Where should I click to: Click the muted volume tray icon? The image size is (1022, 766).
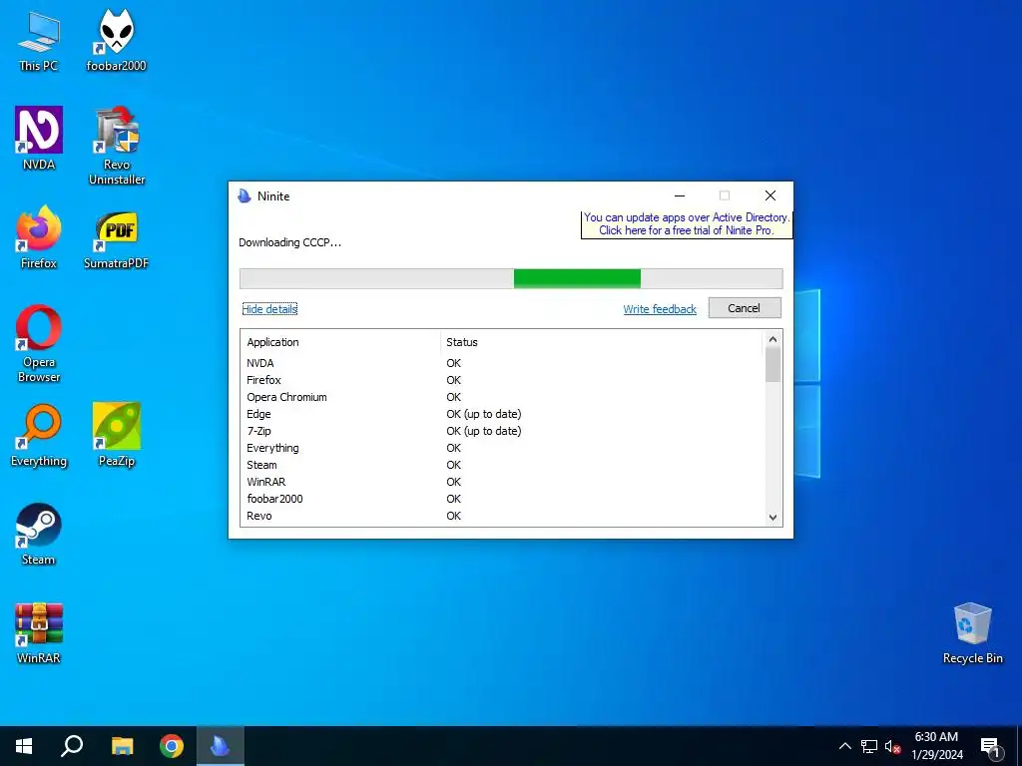coord(892,746)
